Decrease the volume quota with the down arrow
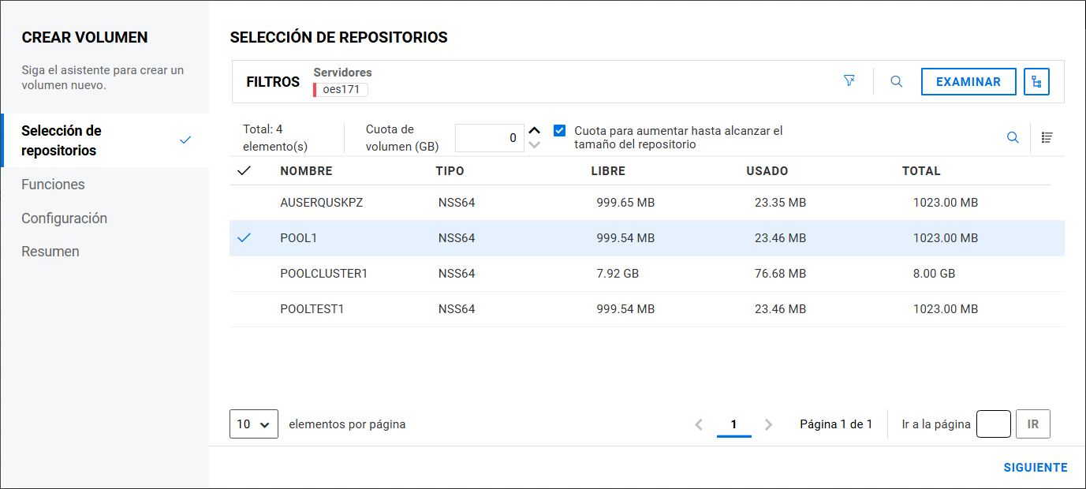 coord(534,145)
